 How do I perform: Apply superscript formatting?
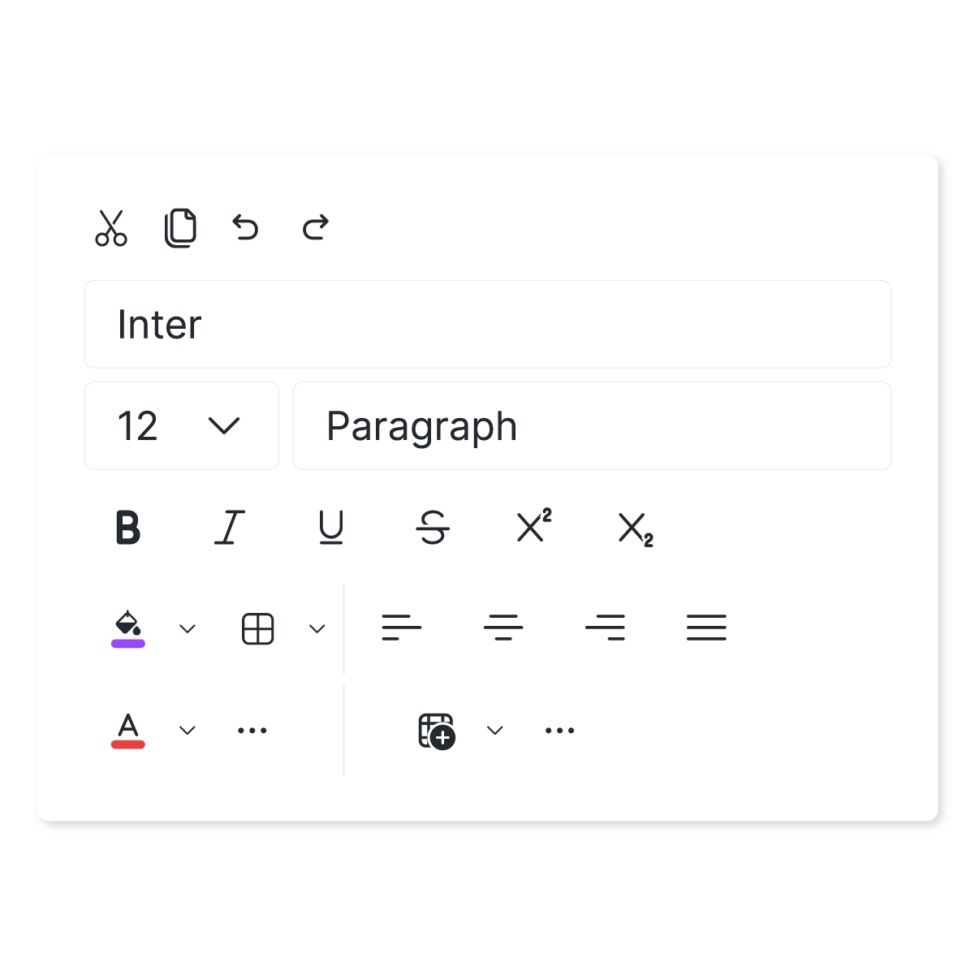click(534, 526)
